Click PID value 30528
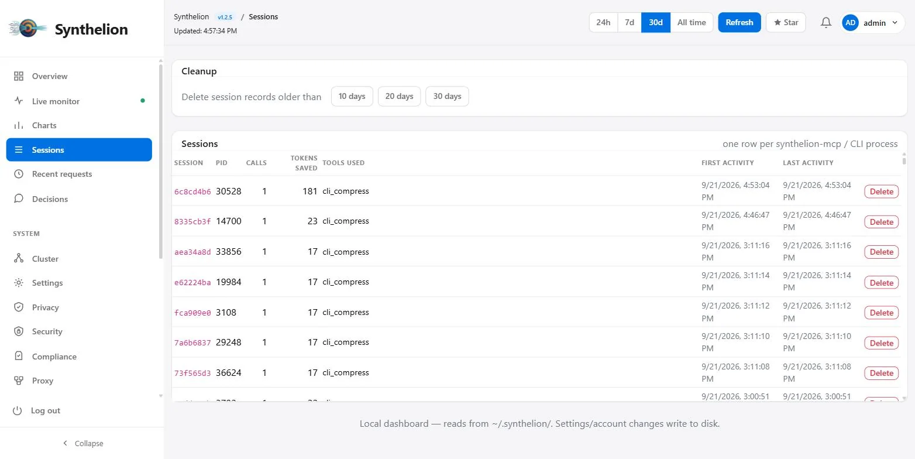The width and height of the screenshot is (915, 459). pos(229,191)
